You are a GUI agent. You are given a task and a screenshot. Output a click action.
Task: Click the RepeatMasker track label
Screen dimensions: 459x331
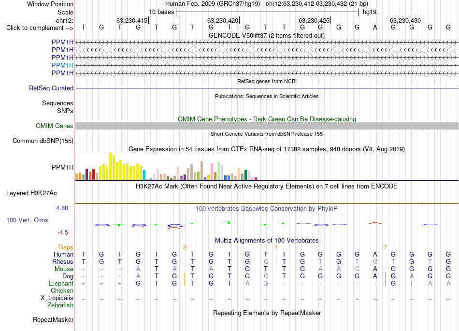53,319
